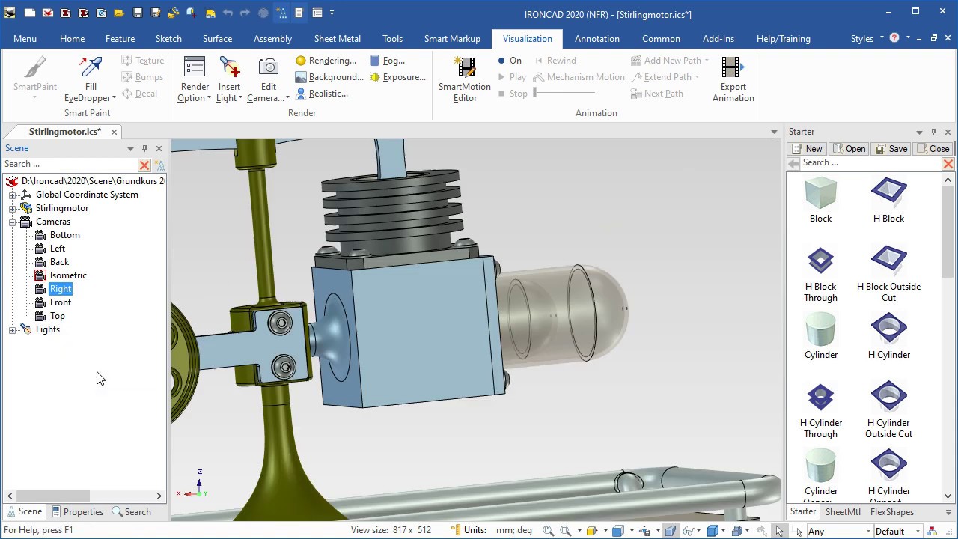Select the Cylinder shape in the Starter catalog
This screenshot has height=539, width=958.
(x=821, y=337)
